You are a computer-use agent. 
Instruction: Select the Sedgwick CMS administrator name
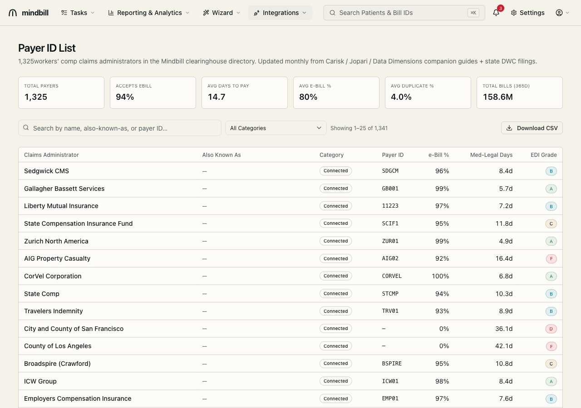click(x=46, y=171)
